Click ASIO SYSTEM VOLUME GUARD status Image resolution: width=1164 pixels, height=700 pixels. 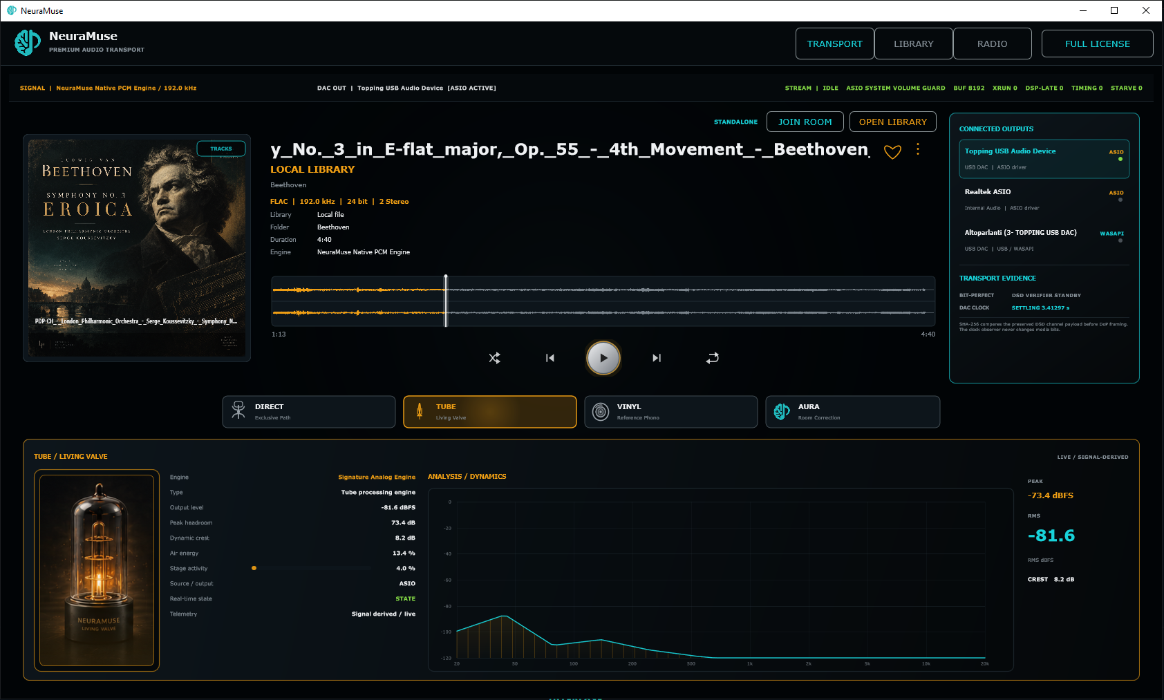[896, 88]
